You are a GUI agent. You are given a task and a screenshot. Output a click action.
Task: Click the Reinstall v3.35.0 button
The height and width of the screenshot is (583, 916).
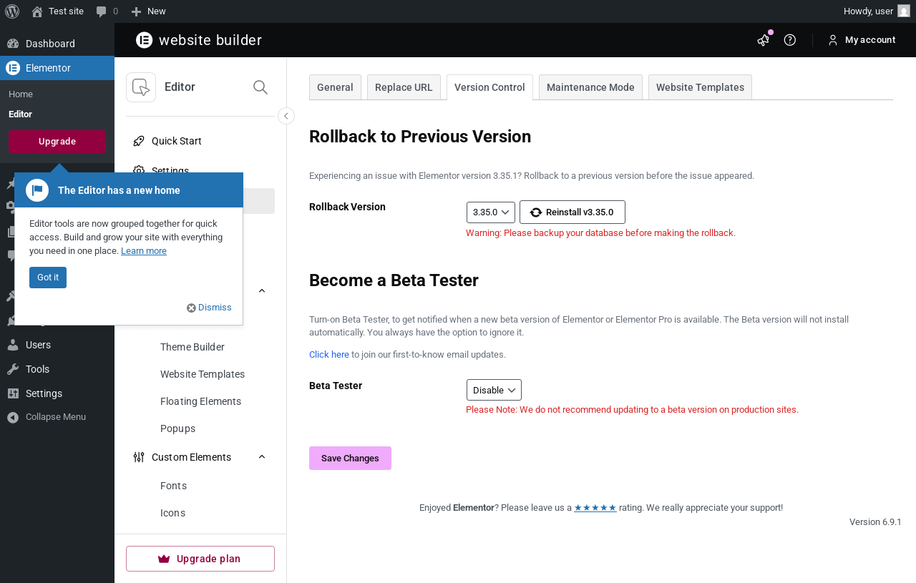(572, 212)
